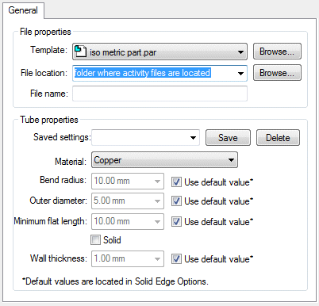The height and width of the screenshot is (306, 319).
Task: Uncheck Use default value for Outer diameter
Action: click(x=176, y=201)
